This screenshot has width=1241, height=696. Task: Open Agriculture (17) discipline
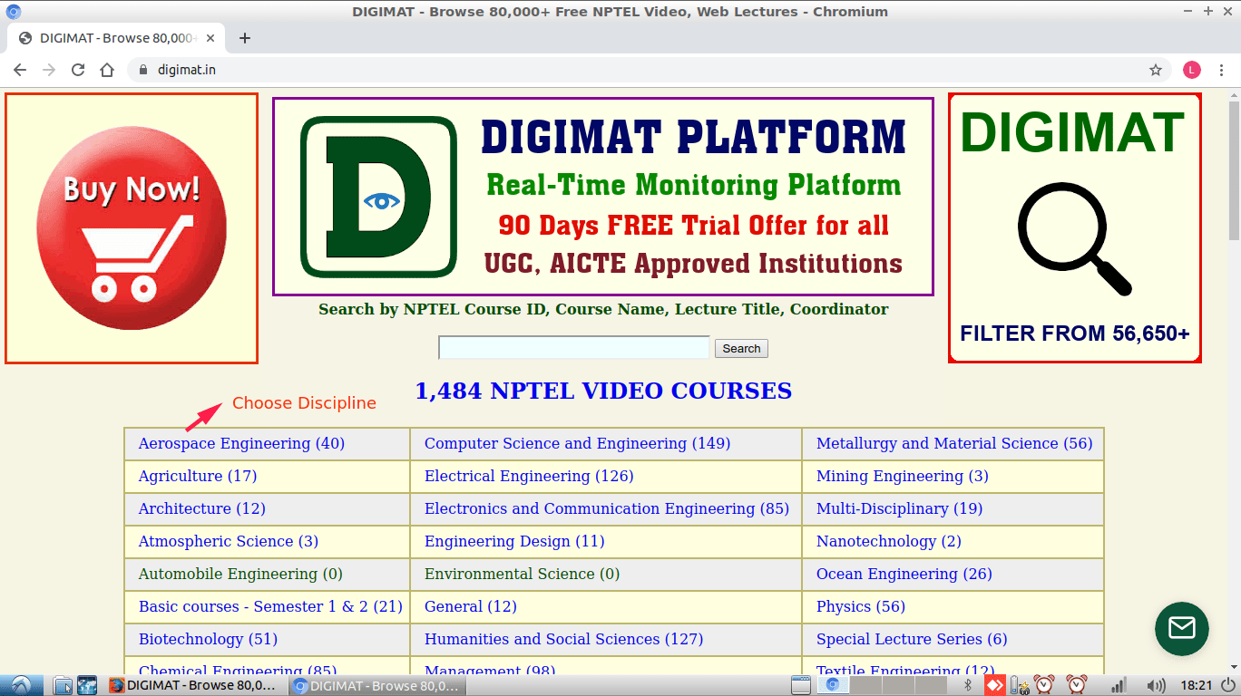click(198, 476)
